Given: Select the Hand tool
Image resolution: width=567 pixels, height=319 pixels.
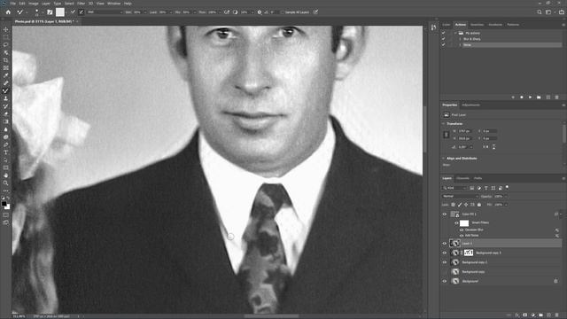Looking at the screenshot, I should click(6, 175).
